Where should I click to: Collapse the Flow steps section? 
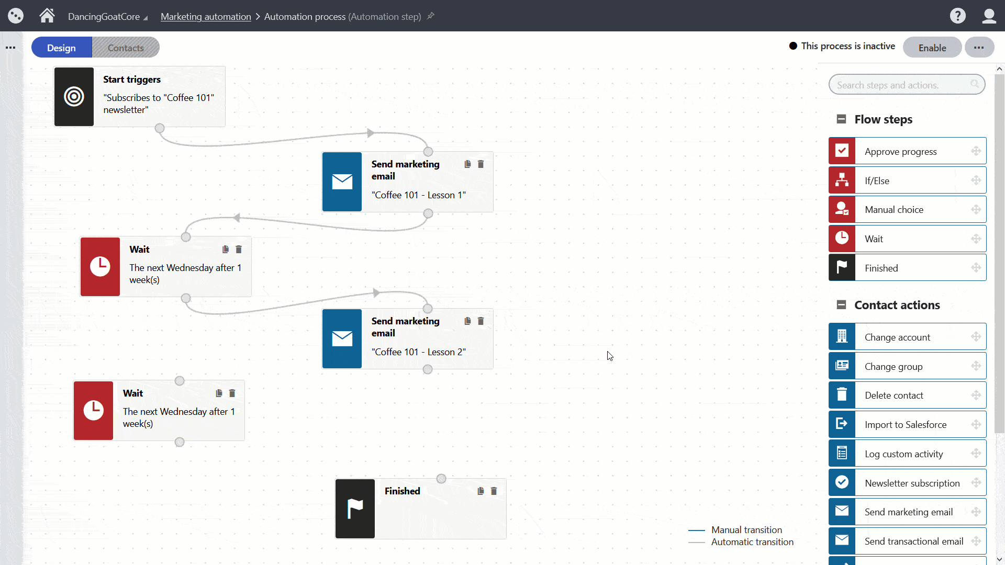[842, 119]
